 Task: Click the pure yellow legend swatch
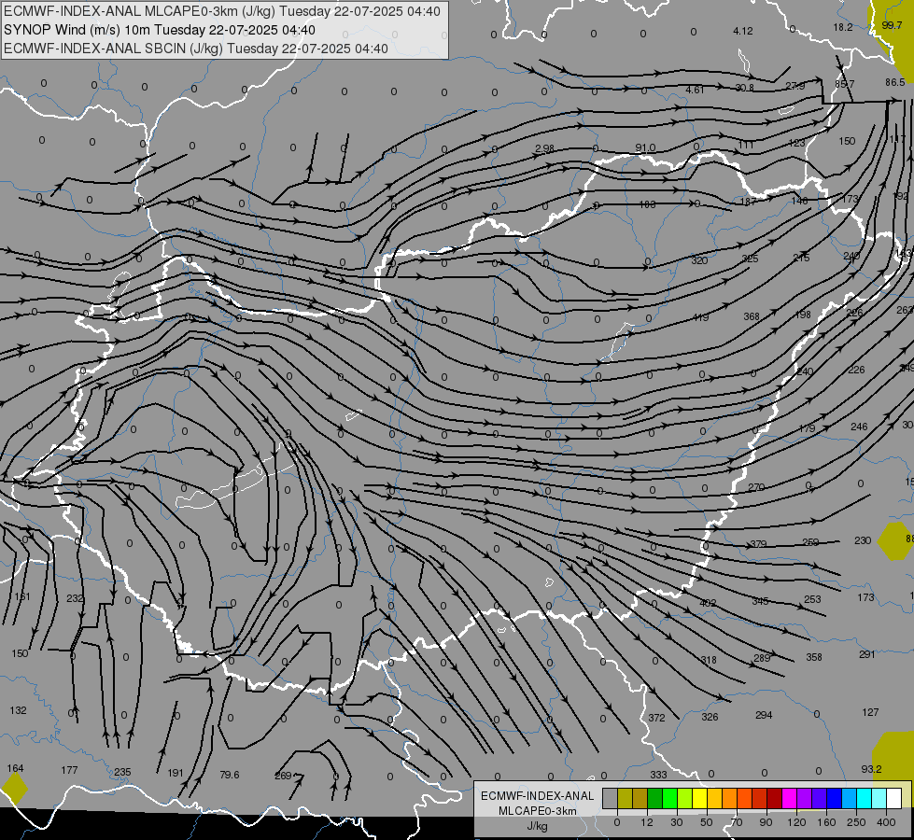pyautogui.click(x=700, y=798)
